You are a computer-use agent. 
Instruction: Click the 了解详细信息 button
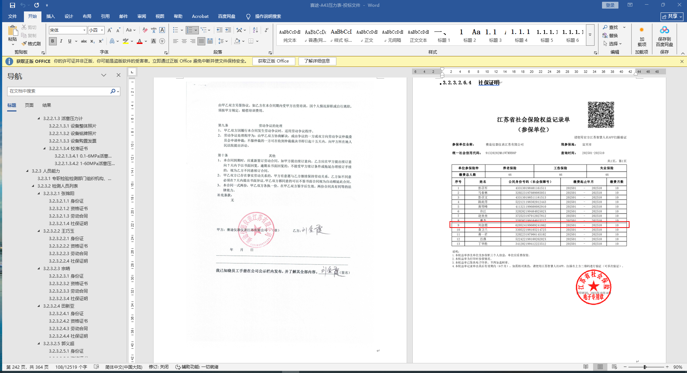pos(317,61)
